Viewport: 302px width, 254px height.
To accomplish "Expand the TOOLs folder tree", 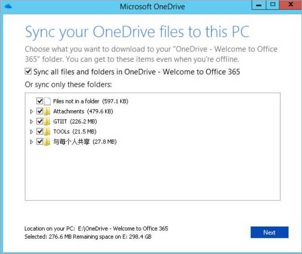I will click(x=31, y=132).
